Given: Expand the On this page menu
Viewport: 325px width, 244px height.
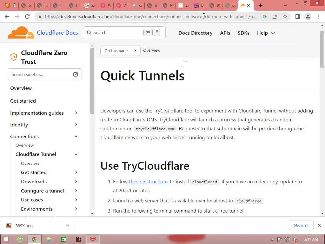Looking at the screenshot, I should tap(120, 51).
